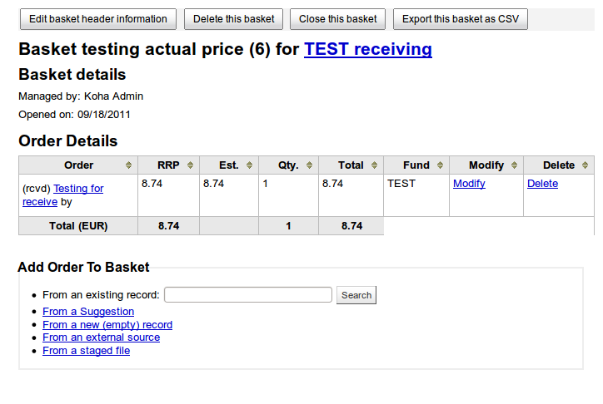Add order From a staged file
Viewport: 603px width, 404px height.
tap(87, 351)
